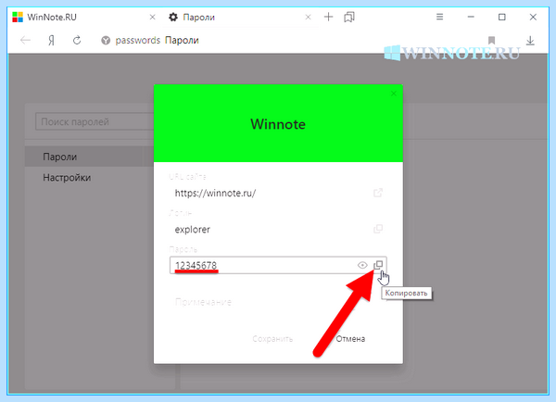
Task: Close the Пароли tab
Action: click(x=309, y=17)
